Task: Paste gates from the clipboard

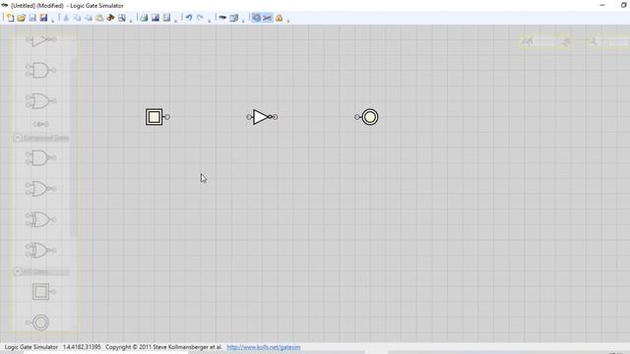Action: pyautogui.click(x=99, y=18)
